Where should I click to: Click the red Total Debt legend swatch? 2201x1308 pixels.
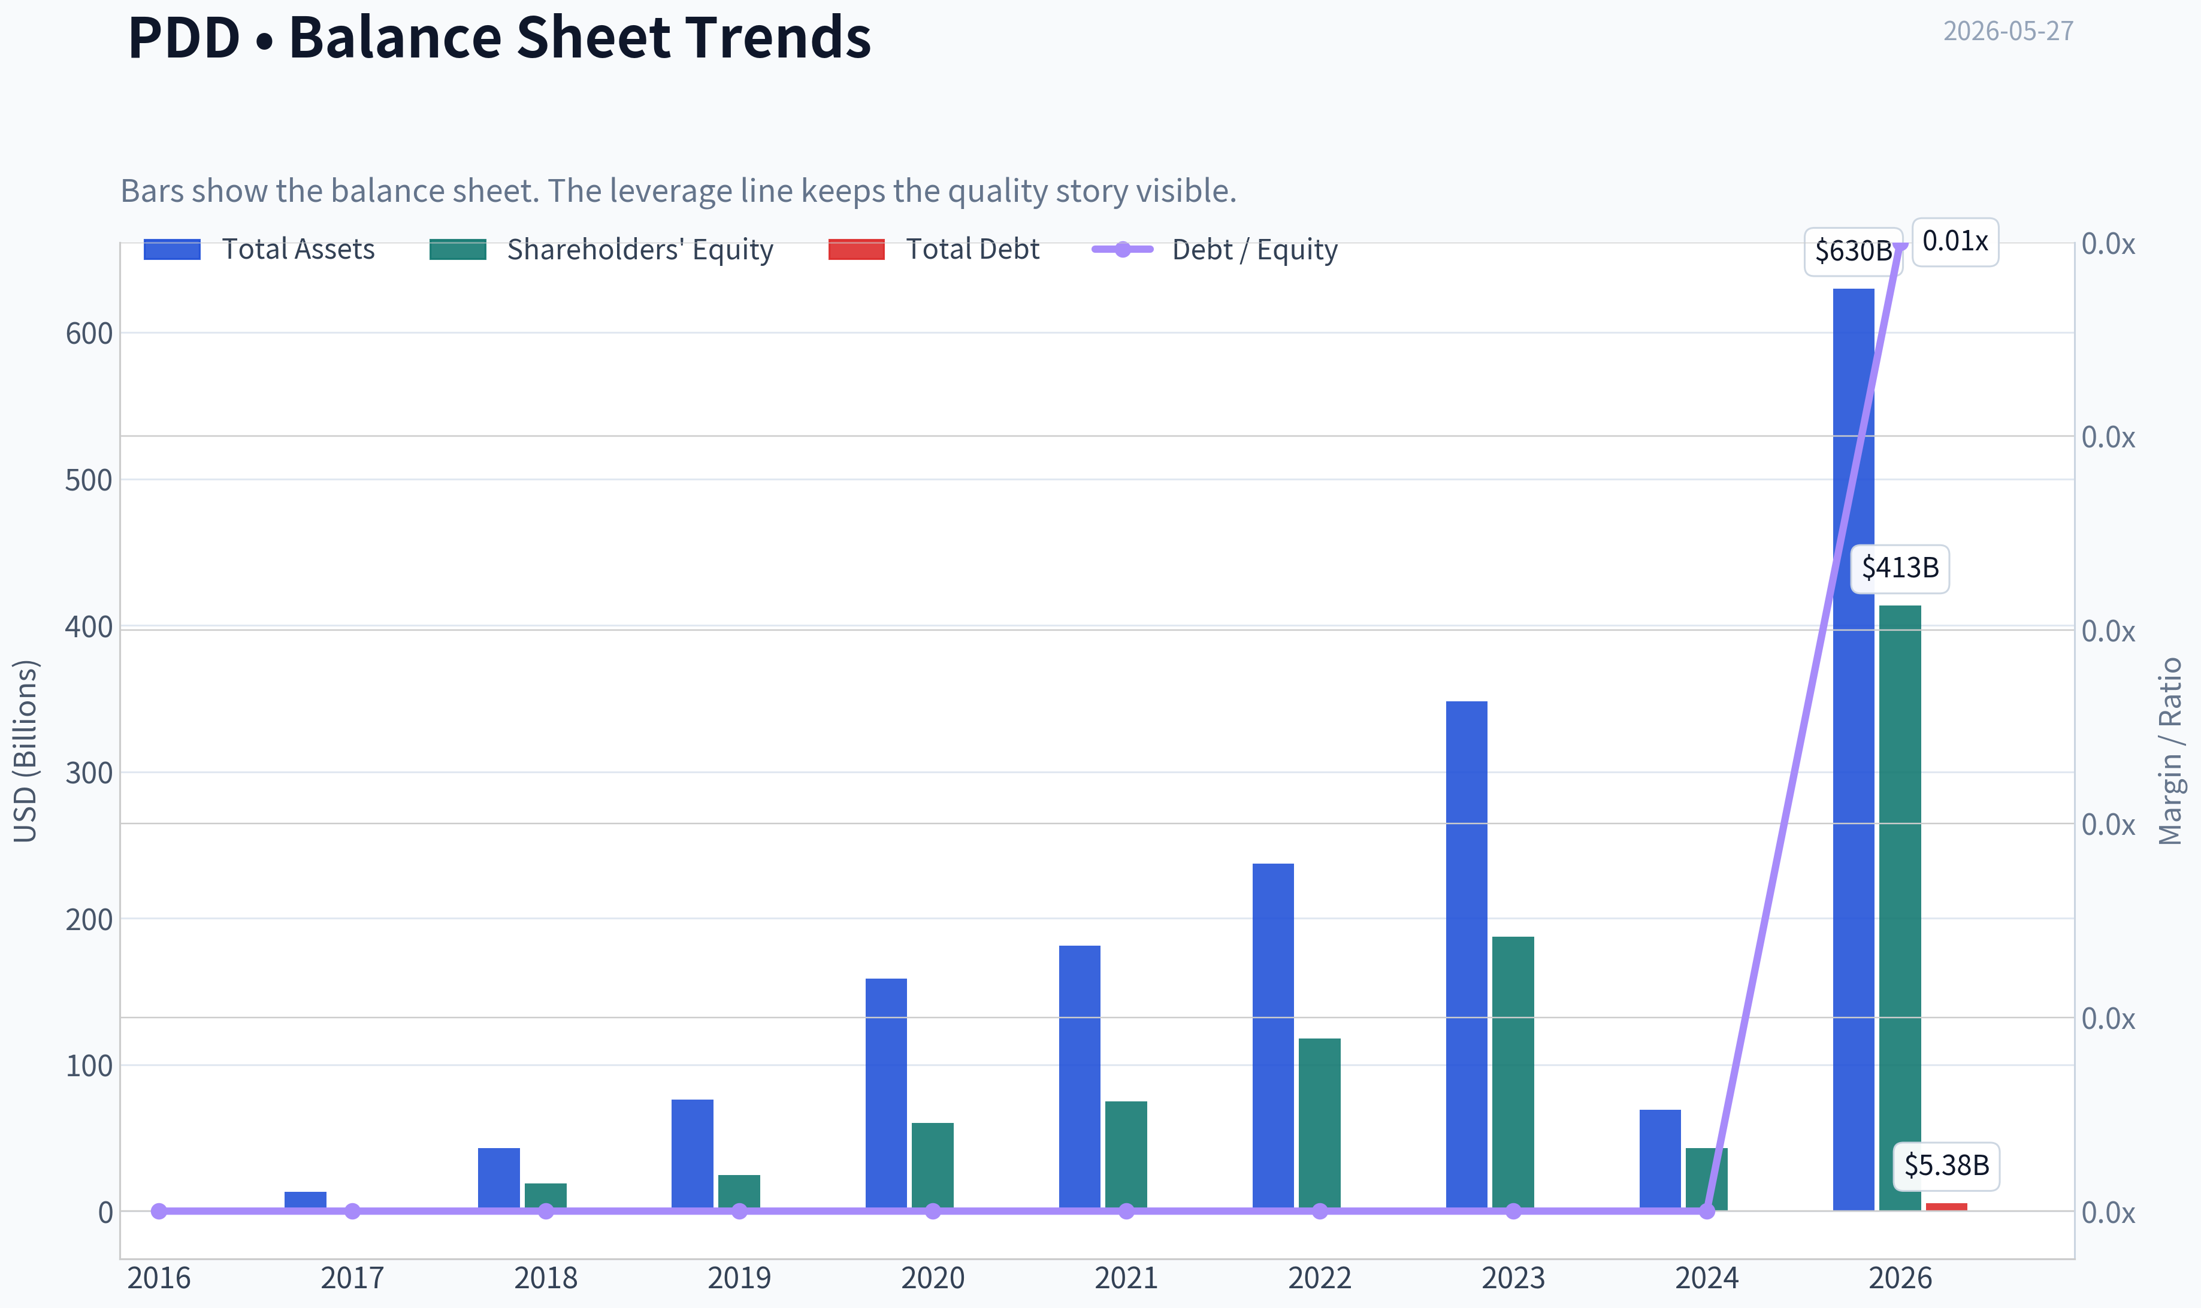(x=856, y=249)
